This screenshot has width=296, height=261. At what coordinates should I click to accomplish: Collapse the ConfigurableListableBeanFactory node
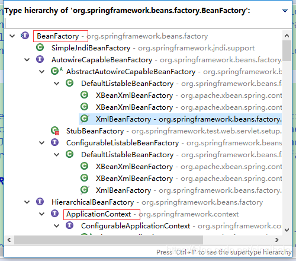42,143
